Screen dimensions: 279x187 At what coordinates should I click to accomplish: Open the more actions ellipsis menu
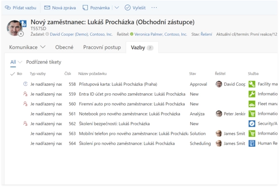[154, 7]
